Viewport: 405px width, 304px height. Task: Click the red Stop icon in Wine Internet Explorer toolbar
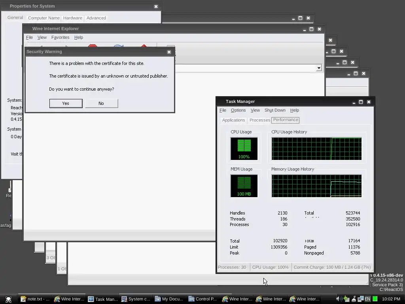point(93,46)
